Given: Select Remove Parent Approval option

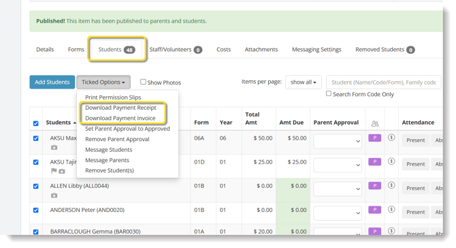Looking at the screenshot, I should click(x=117, y=139).
